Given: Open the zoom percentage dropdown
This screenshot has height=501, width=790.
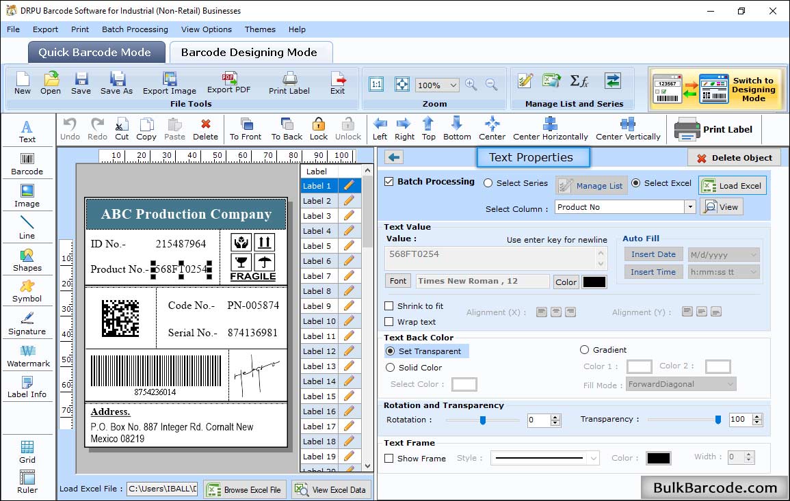Looking at the screenshot, I should coord(453,85).
